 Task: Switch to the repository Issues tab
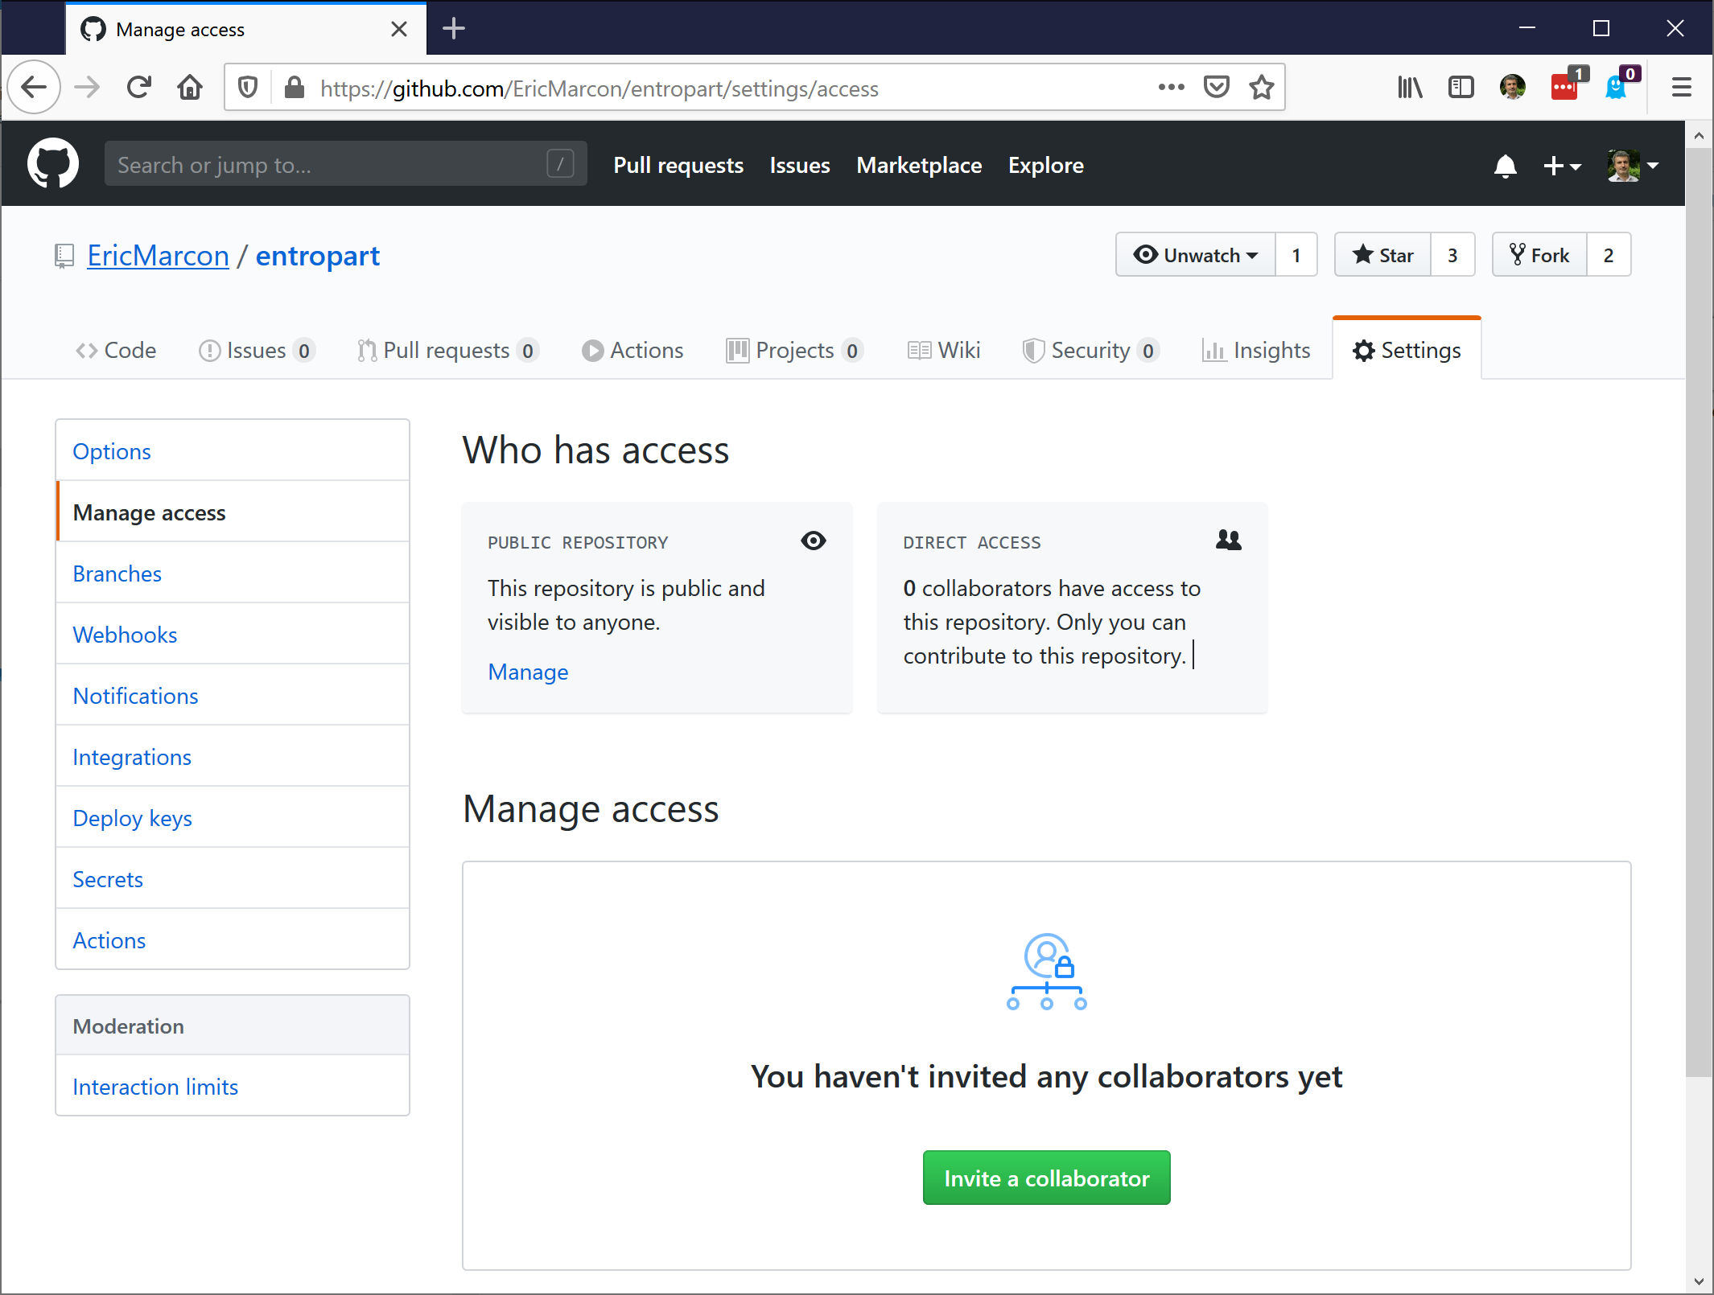(257, 350)
